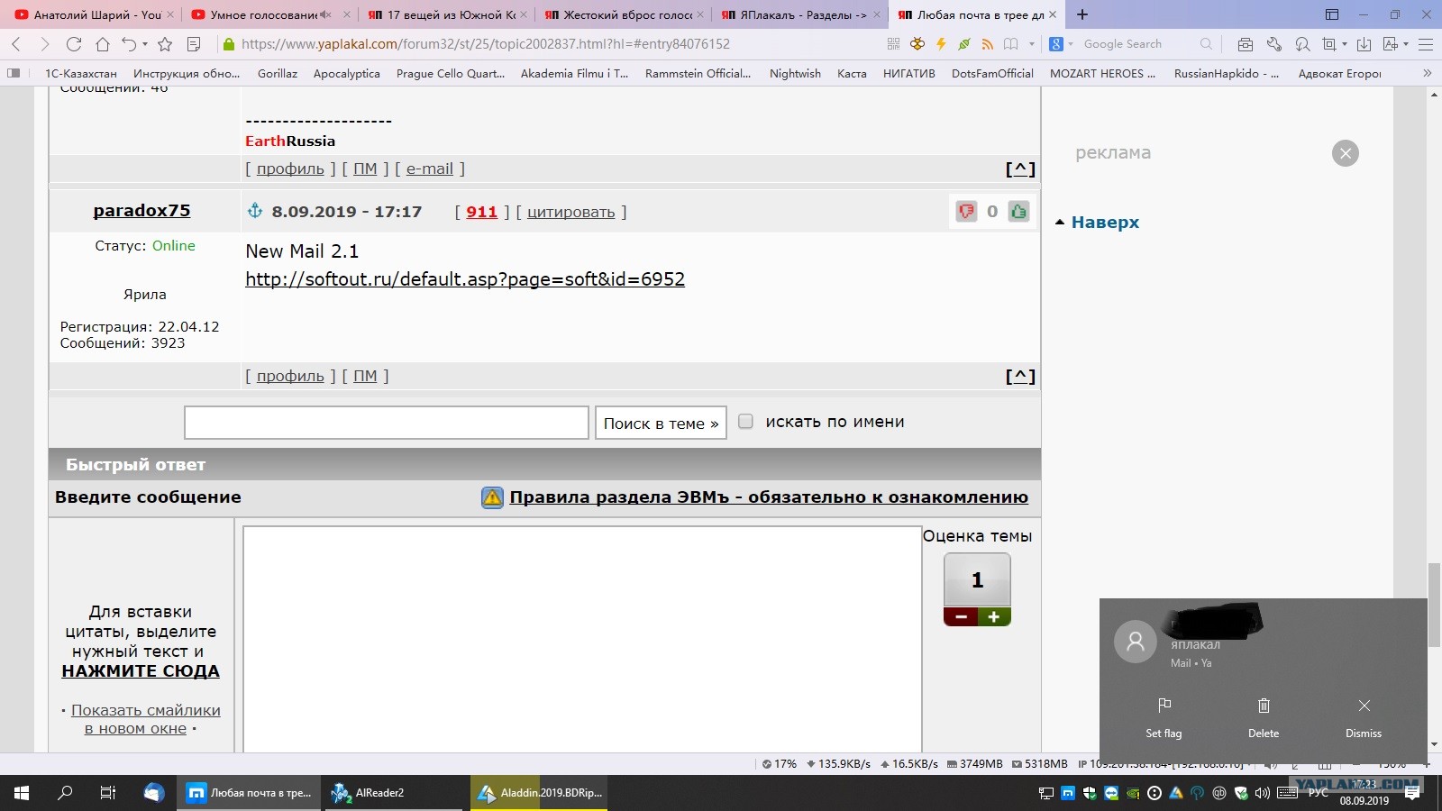Open the browser main menu

[1426, 43]
